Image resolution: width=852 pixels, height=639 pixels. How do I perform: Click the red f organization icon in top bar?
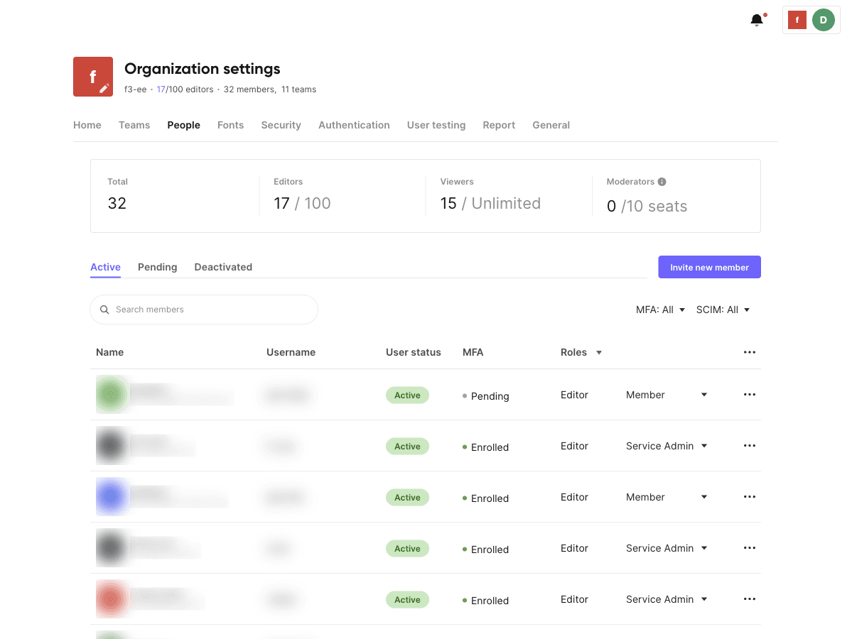797,20
